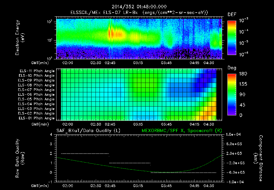Click the ELS-10 Pitch Angle row label
The image size is (274, 190).
[37, 76]
